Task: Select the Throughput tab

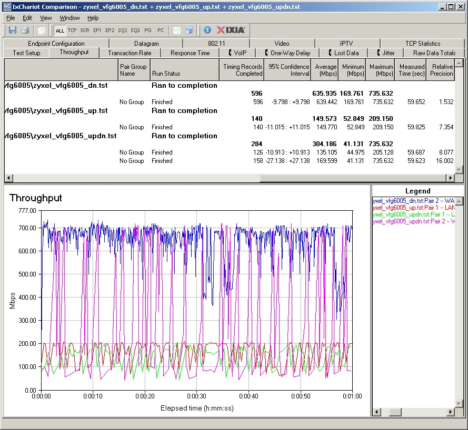Action: (x=74, y=52)
